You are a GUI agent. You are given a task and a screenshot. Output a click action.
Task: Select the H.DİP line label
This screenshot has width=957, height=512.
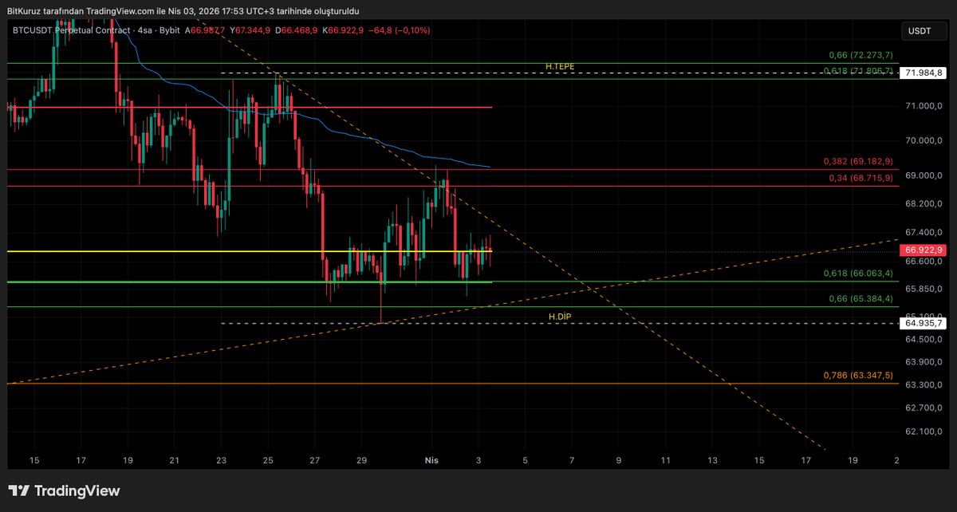click(x=560, y=317)
